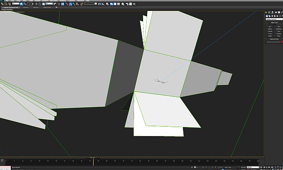Image resolution: width=283 pixels, height=170 pixels.
Task: Click the Box primitive button
Action: (x=270, y=27)
